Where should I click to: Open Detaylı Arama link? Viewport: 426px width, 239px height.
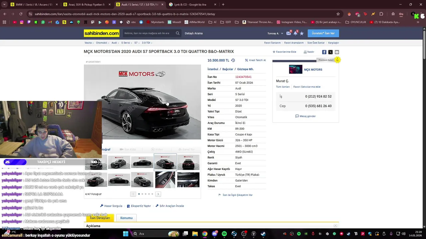tap(194, 33)
